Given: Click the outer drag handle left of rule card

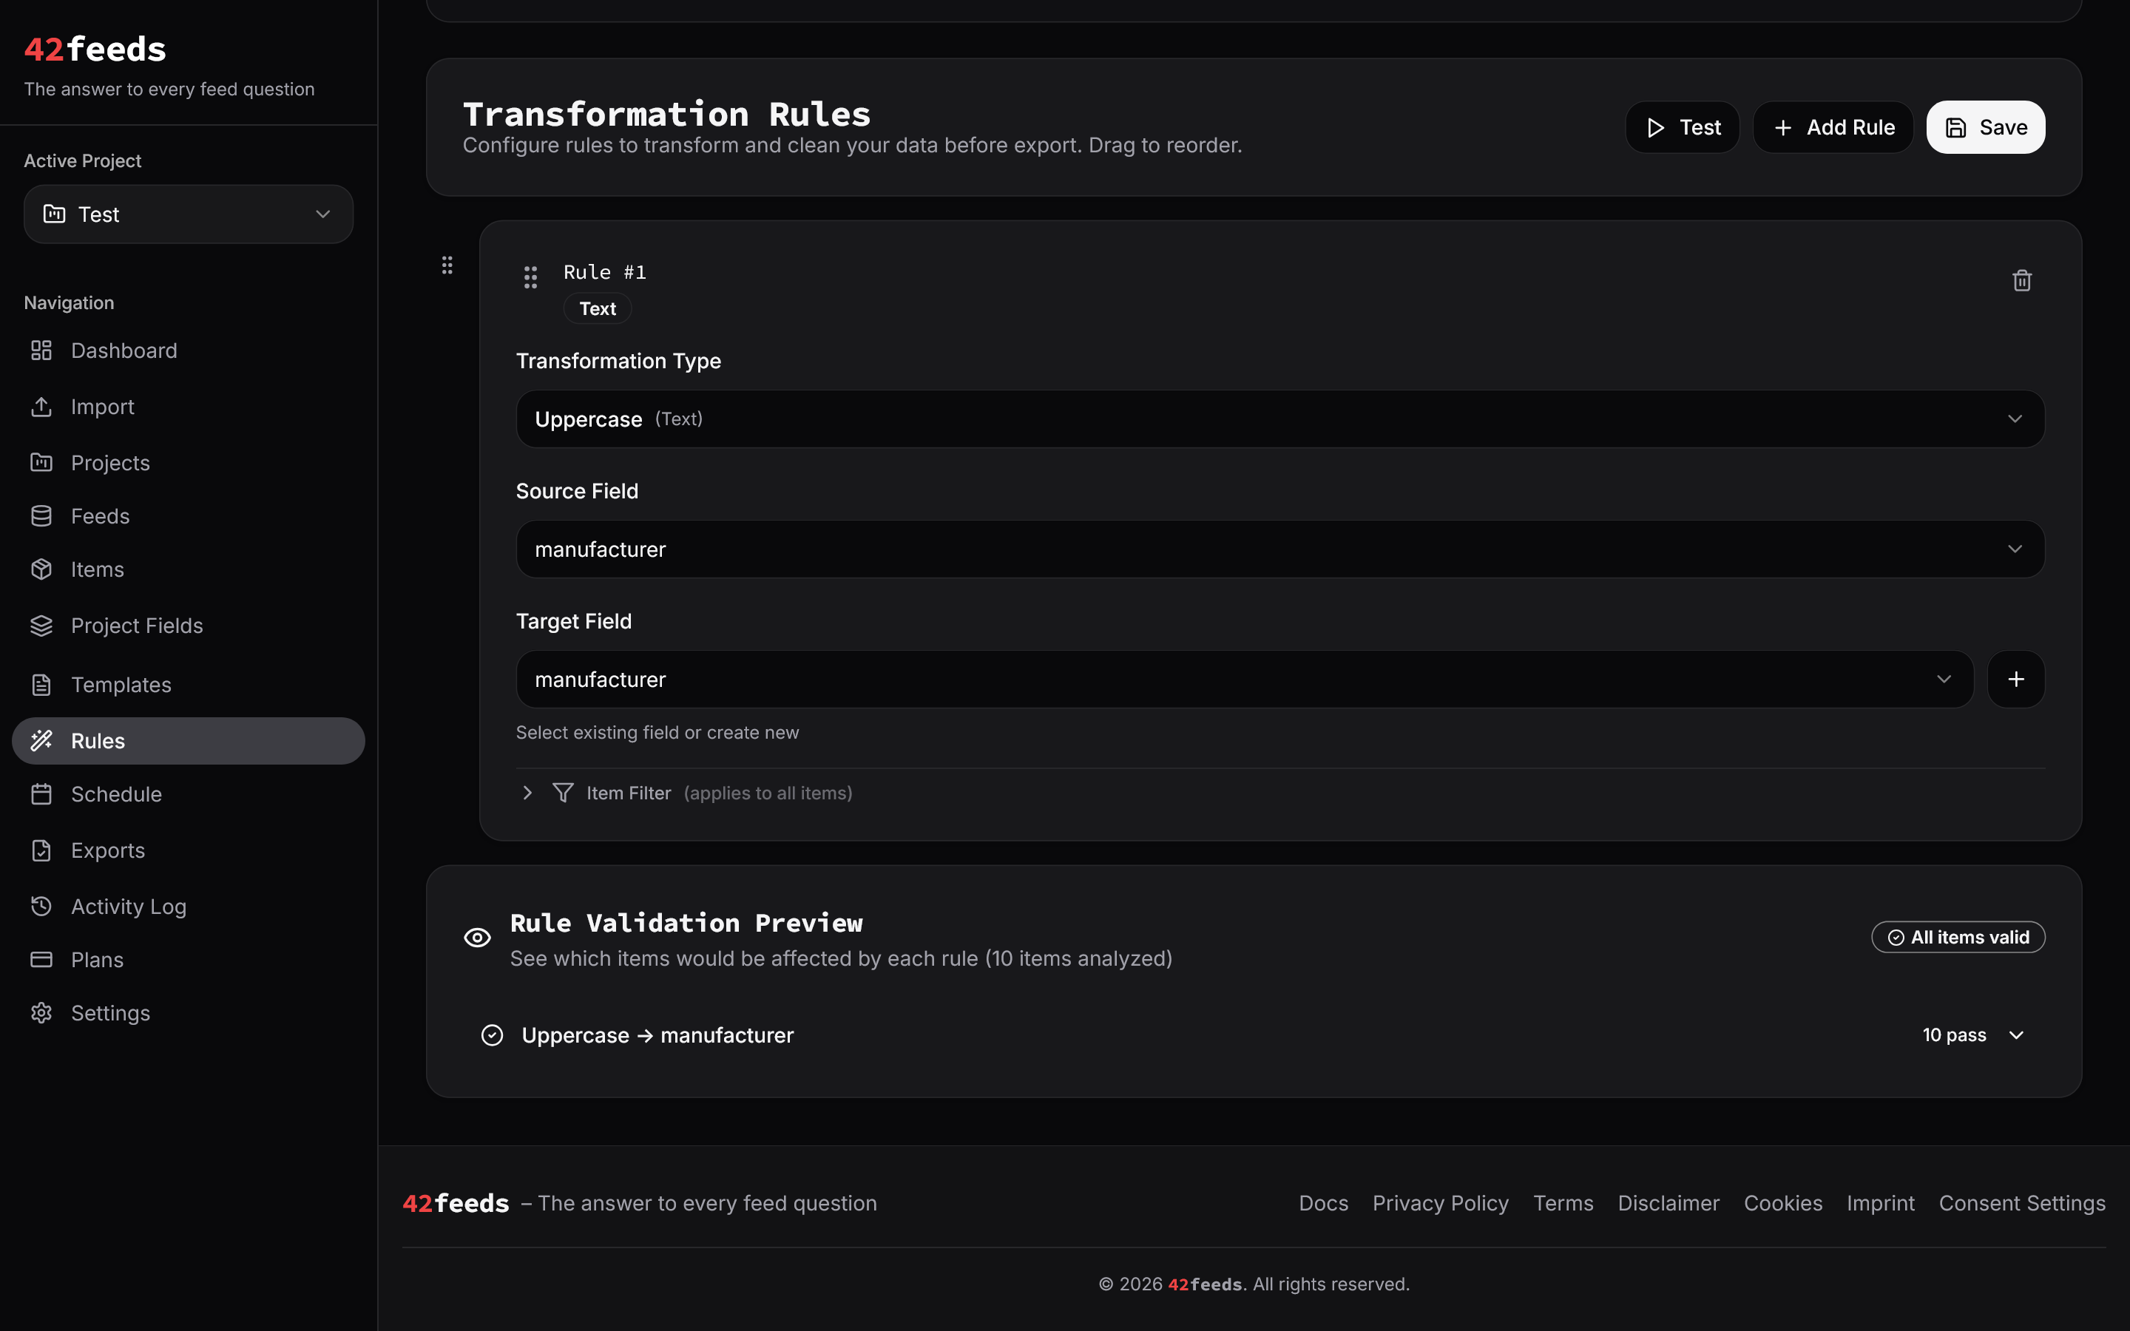Looking at the screenshot, I should (x=447, y=265).
